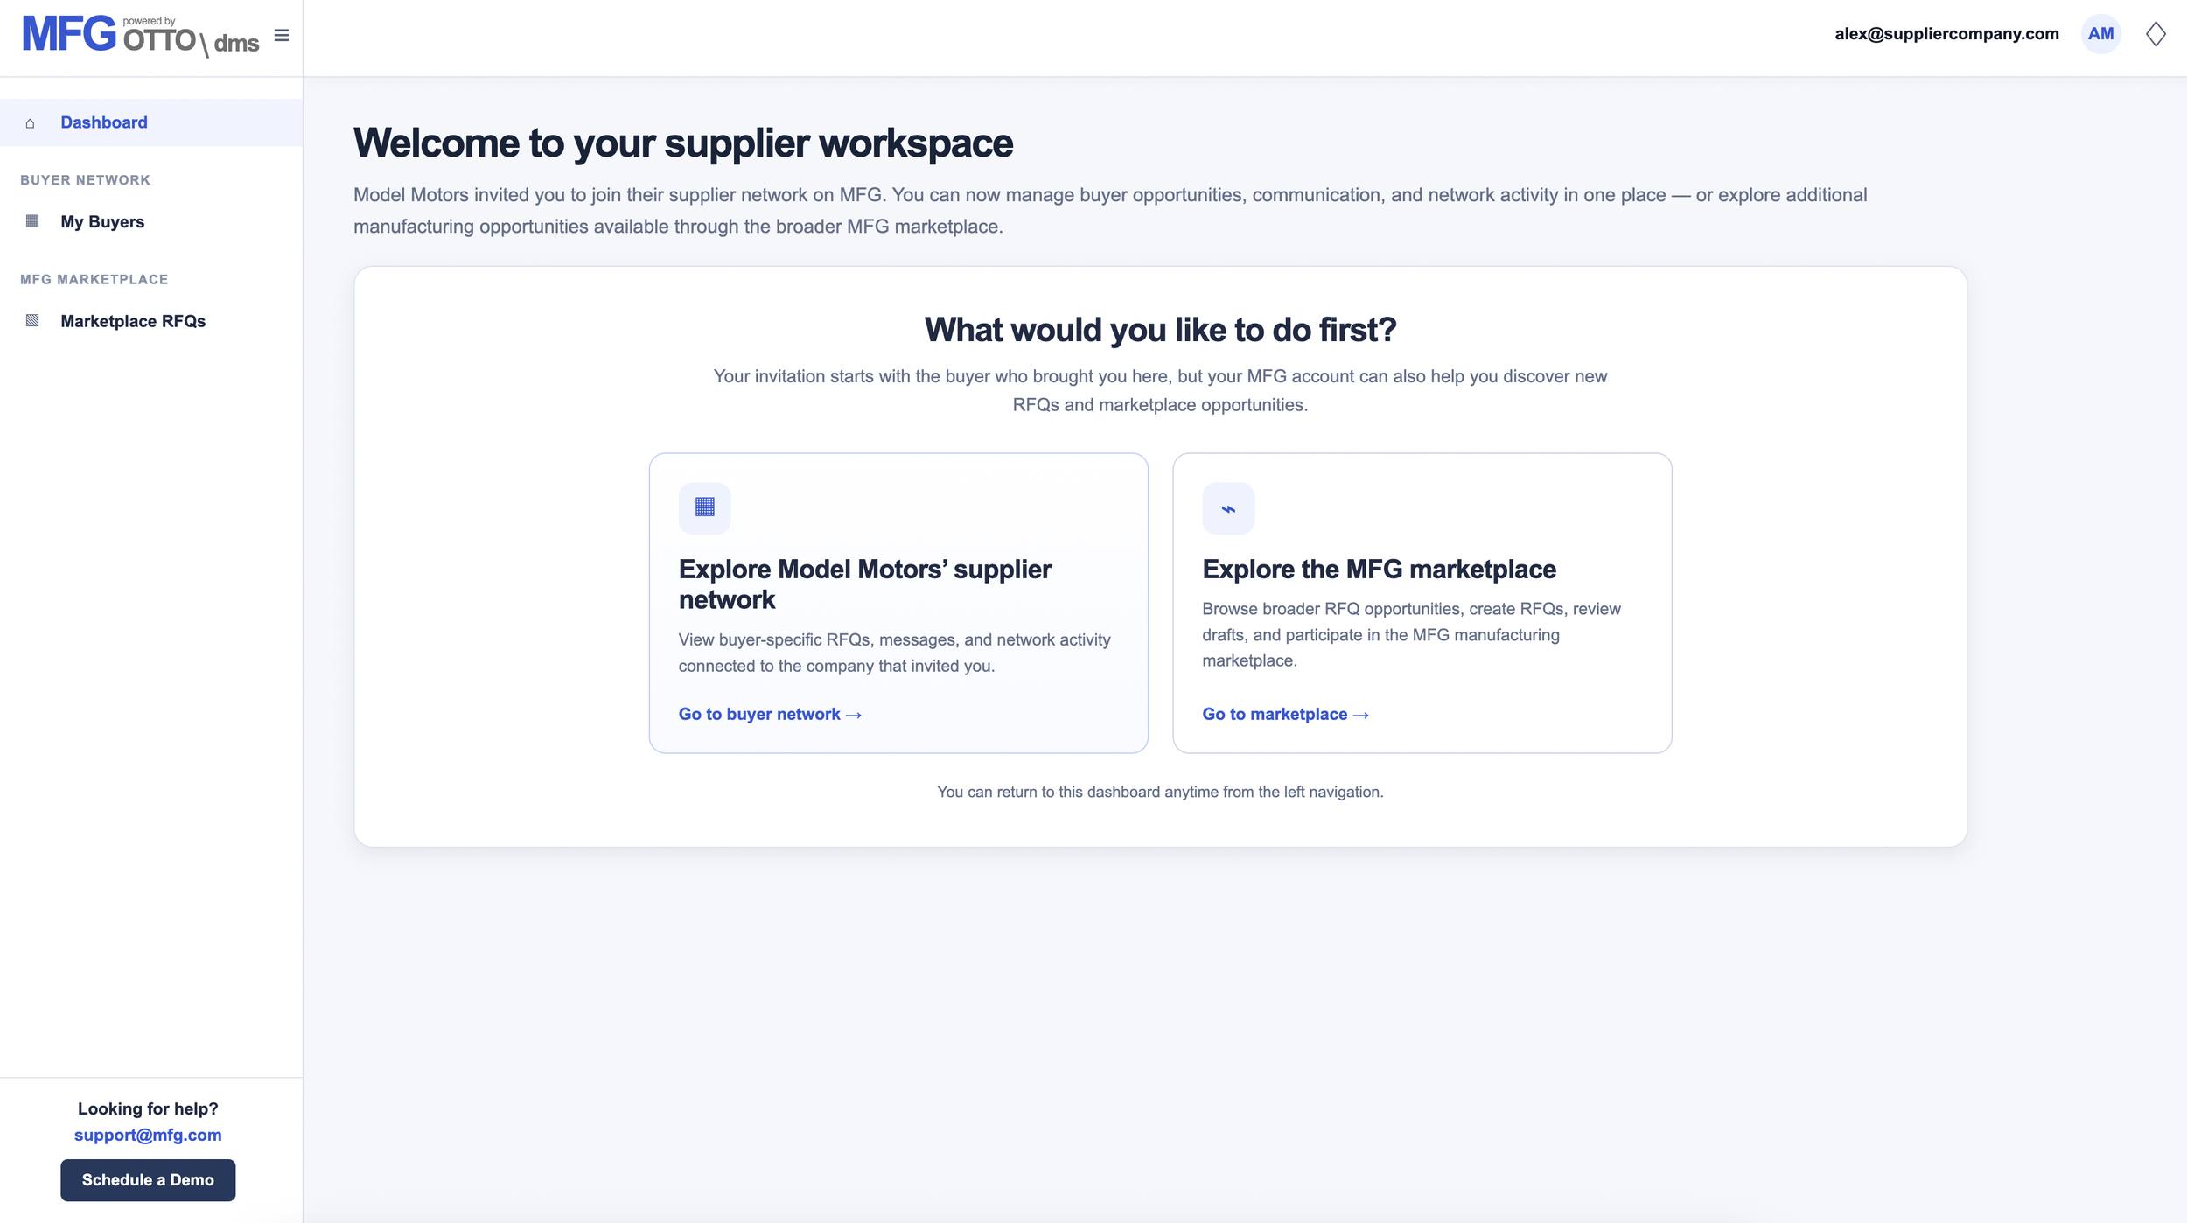
Task: Click the Schedule a Demo button
Action: (x=148, y=1180)
